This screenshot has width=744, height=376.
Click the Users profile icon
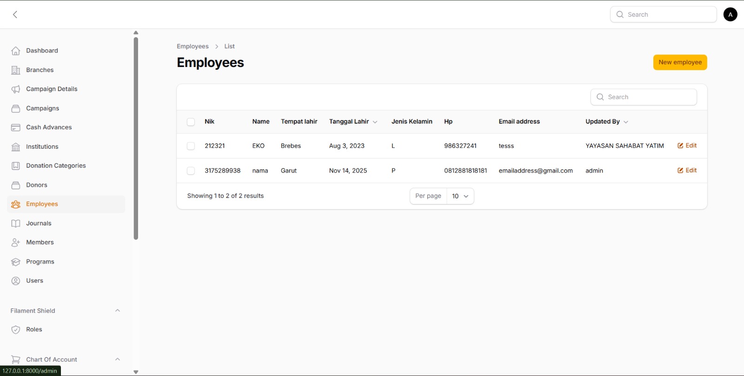click(x=16, y=281)
